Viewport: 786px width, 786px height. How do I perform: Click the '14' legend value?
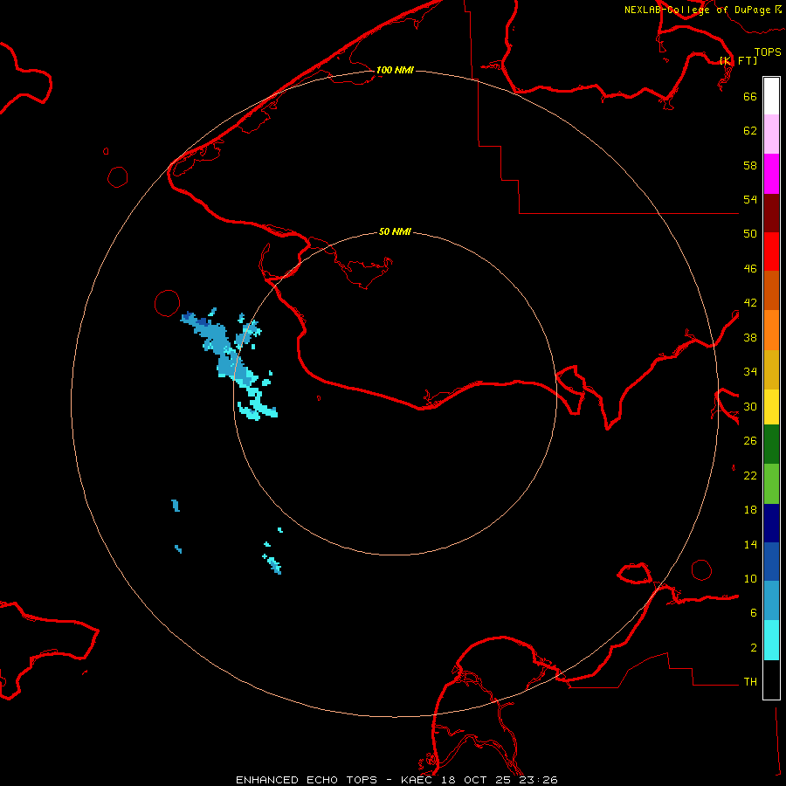click(750, 544)
